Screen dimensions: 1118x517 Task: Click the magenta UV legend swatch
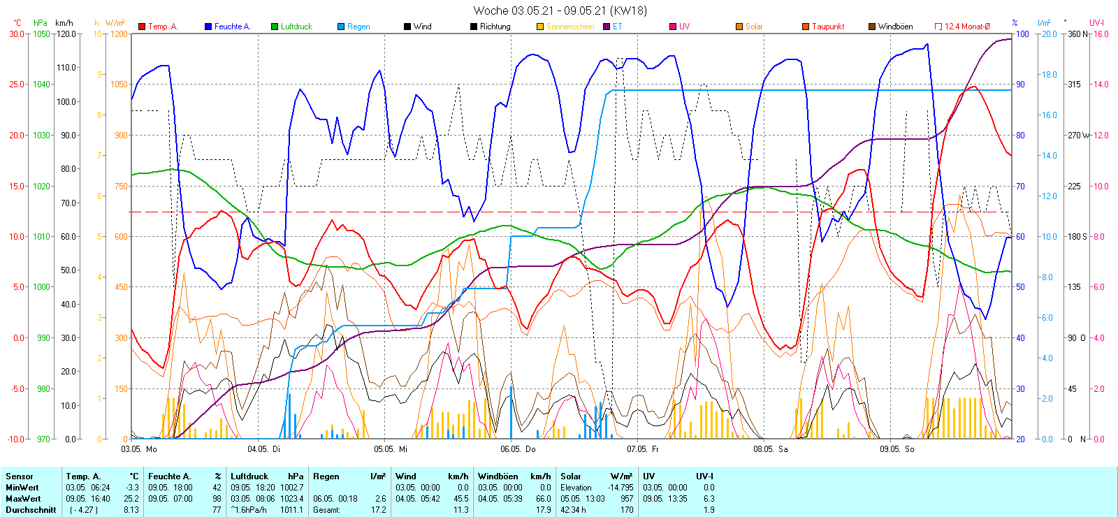(x=673, y=27)
